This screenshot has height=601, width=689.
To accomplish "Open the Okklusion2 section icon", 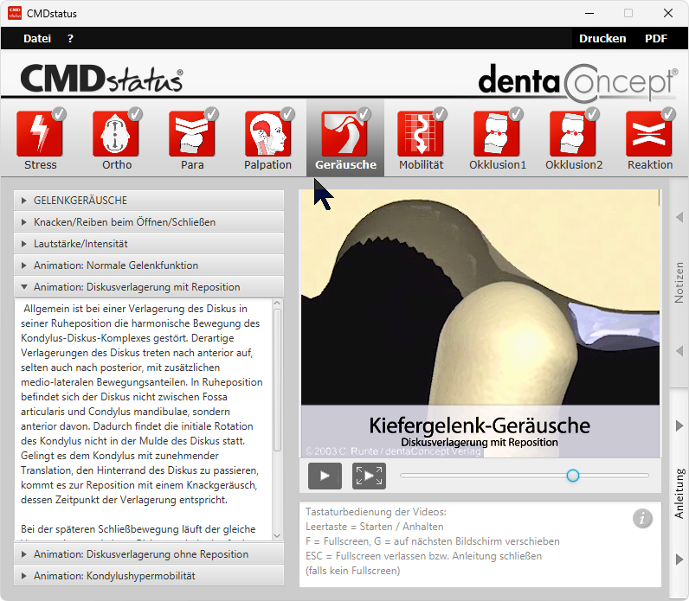I will 572,134.
